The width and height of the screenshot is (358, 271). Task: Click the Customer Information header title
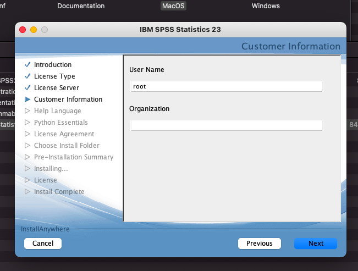(x=291, y=46)
